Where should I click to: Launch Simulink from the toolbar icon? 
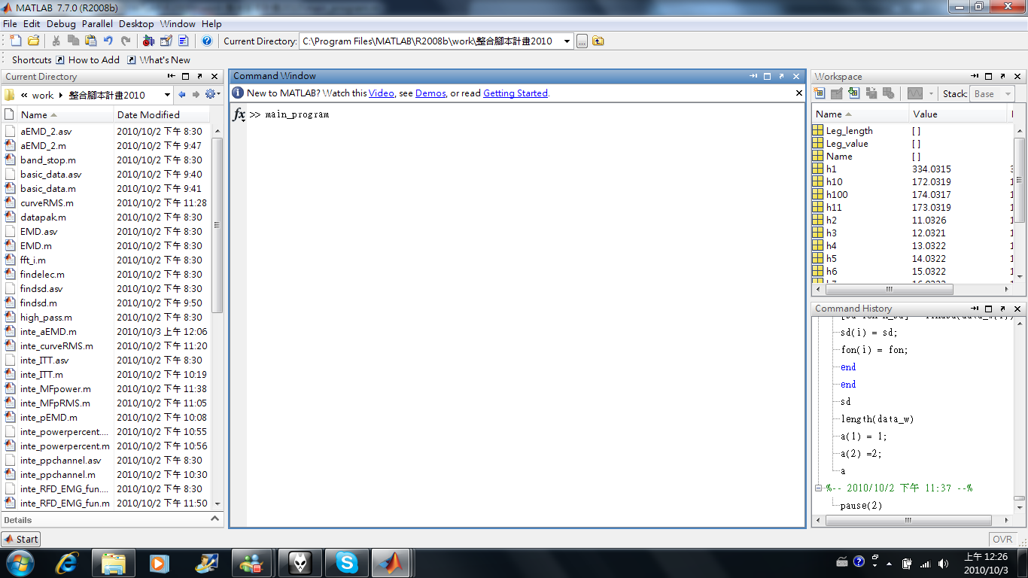[x=148, y=41]
